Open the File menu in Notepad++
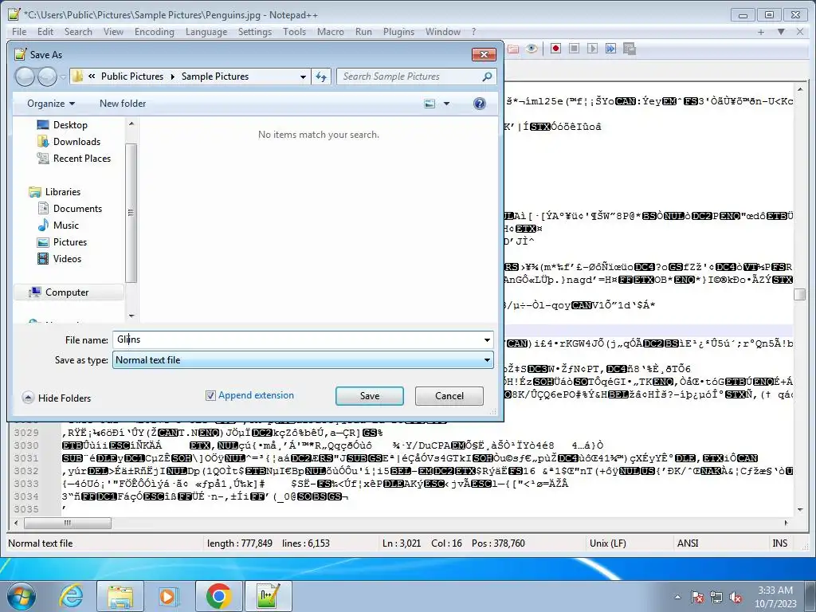Screen dimensions: 816x612 click(19, 32)
